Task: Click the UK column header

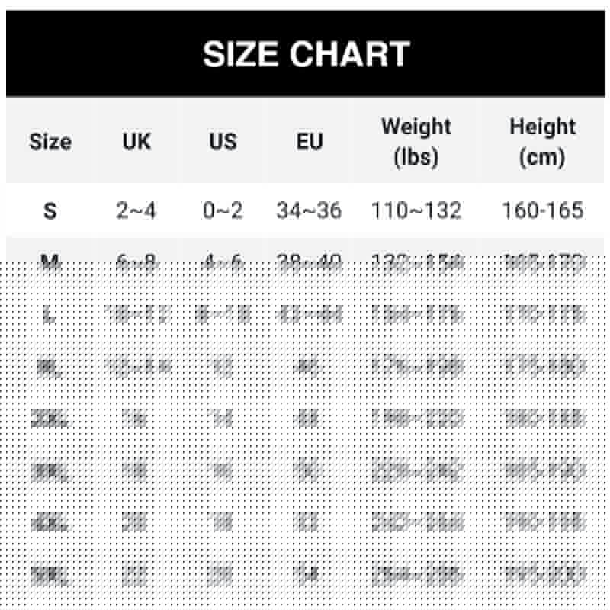Action: click(x=136, y=142)
